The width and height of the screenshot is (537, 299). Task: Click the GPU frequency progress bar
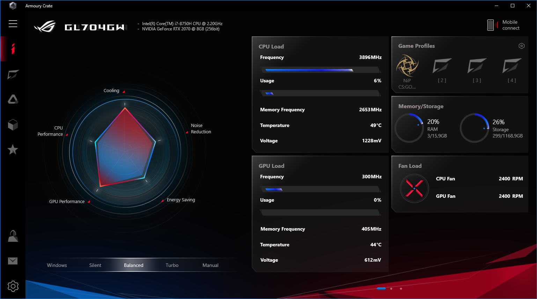coord(321,189)
